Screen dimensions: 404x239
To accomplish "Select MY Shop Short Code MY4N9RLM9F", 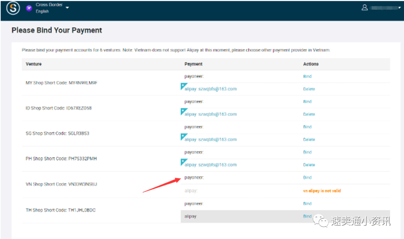I will coord(61,83).
